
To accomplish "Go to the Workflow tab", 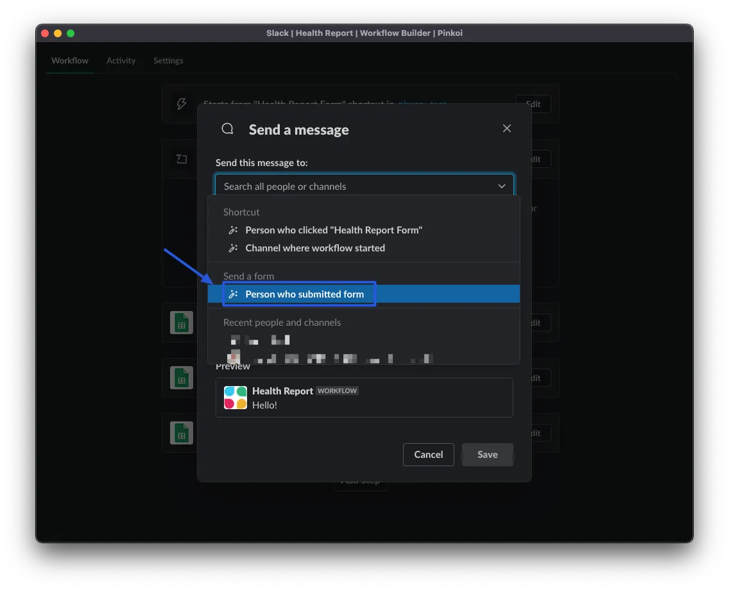I will point(70,60).
